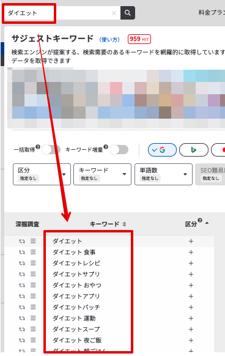Viewport: 225px width, 356px height.
Task: Select the keyword ダイエットパッチ
Action: pyautogui.click(x=76, y=307)
